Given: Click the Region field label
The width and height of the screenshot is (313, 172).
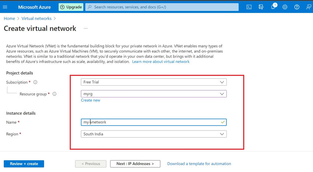Looking at the screenshot, I should click(x=12, y=134).
